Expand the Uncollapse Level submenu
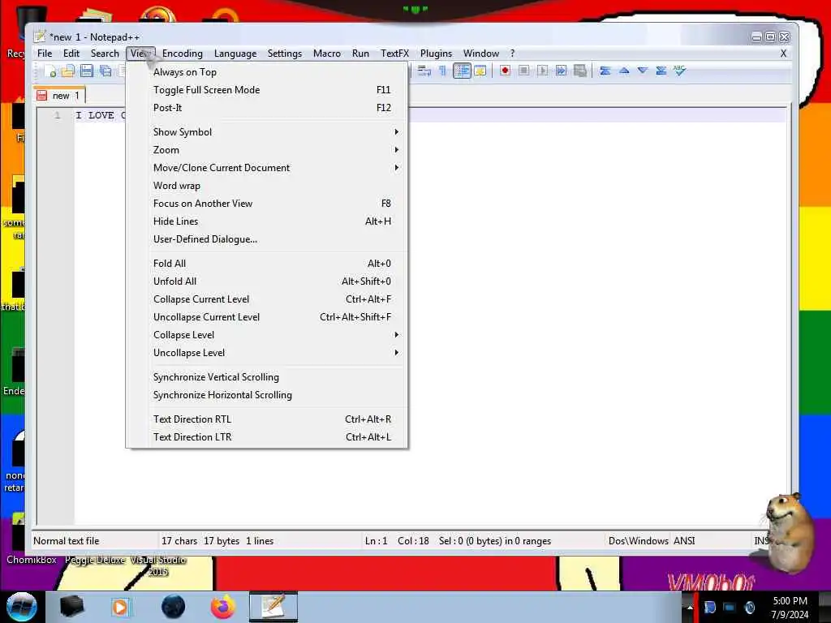The image size is (831, 623). [267, 353]
